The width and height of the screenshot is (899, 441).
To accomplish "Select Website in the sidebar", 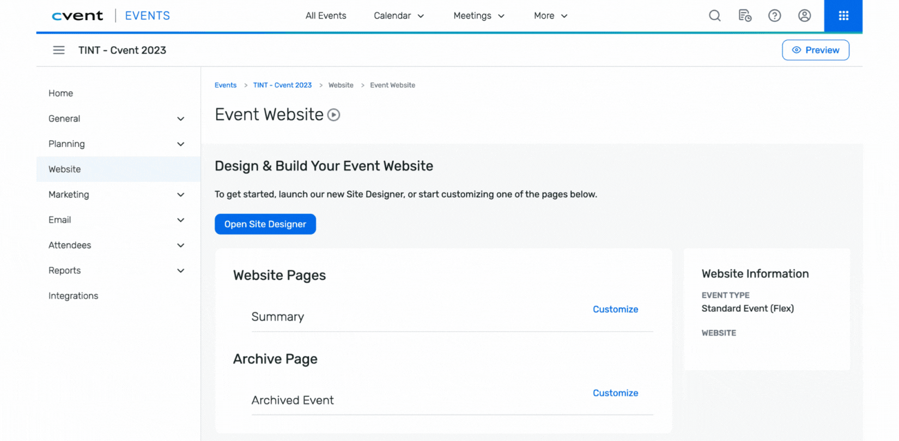I will 118,169.
